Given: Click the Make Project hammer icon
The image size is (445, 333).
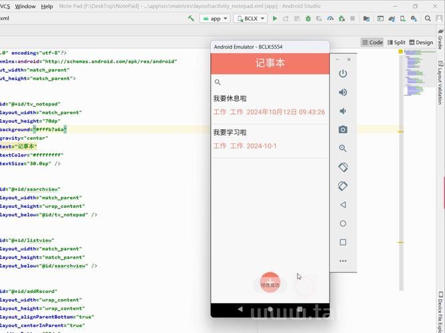Looking at the screenshot, I should [191, 19].
